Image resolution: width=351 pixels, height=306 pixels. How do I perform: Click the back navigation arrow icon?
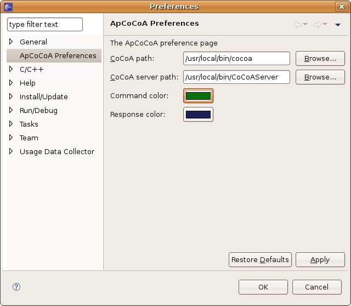click(x=297, y=24)
